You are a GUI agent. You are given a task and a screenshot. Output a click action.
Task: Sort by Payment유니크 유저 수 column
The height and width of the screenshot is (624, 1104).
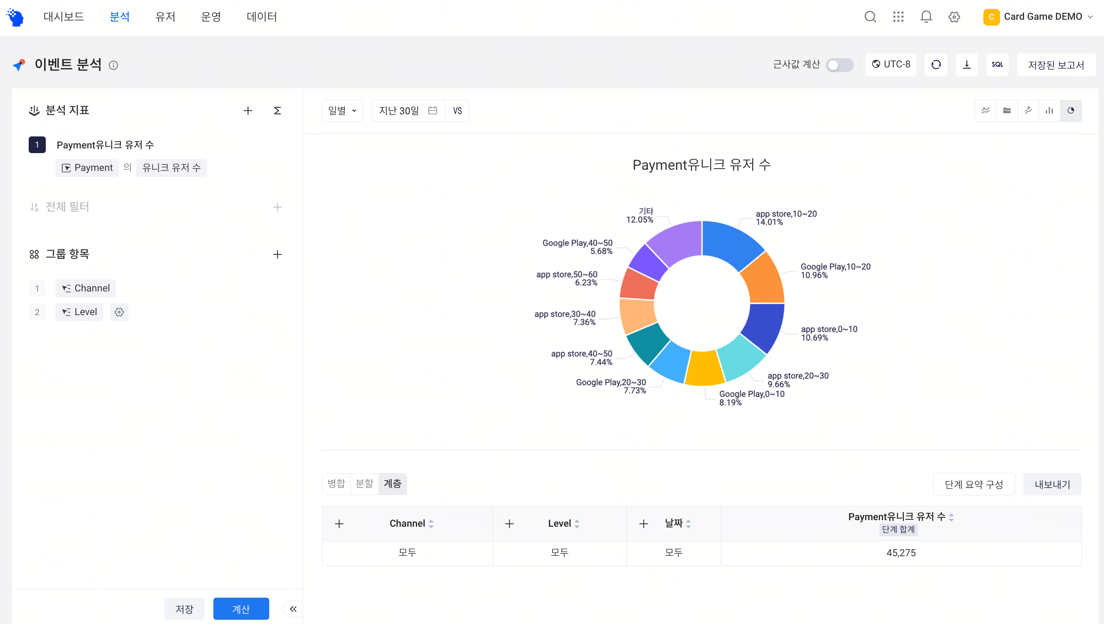tap(951, 517)
